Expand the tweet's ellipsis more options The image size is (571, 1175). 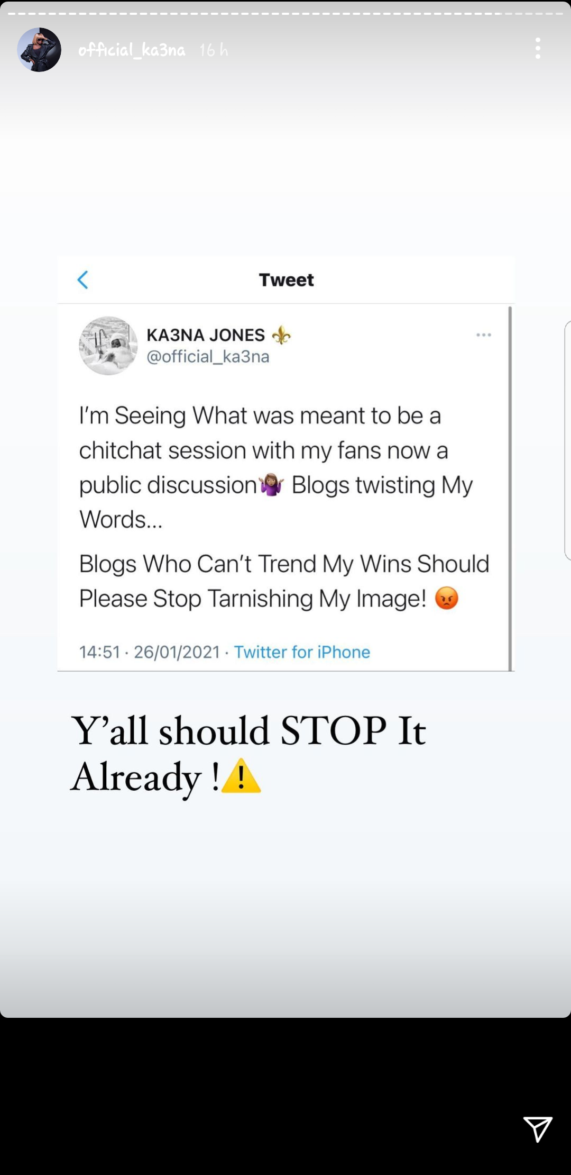(483, 335)
